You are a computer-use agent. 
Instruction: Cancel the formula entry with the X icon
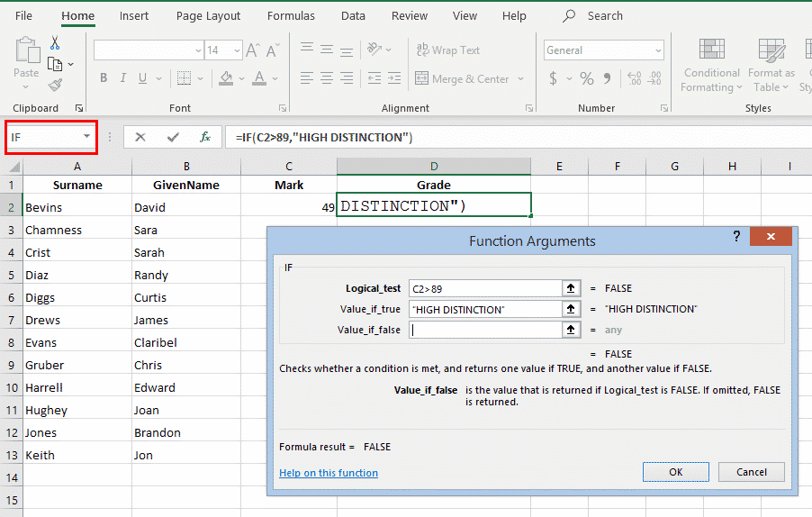pos(140,137)
